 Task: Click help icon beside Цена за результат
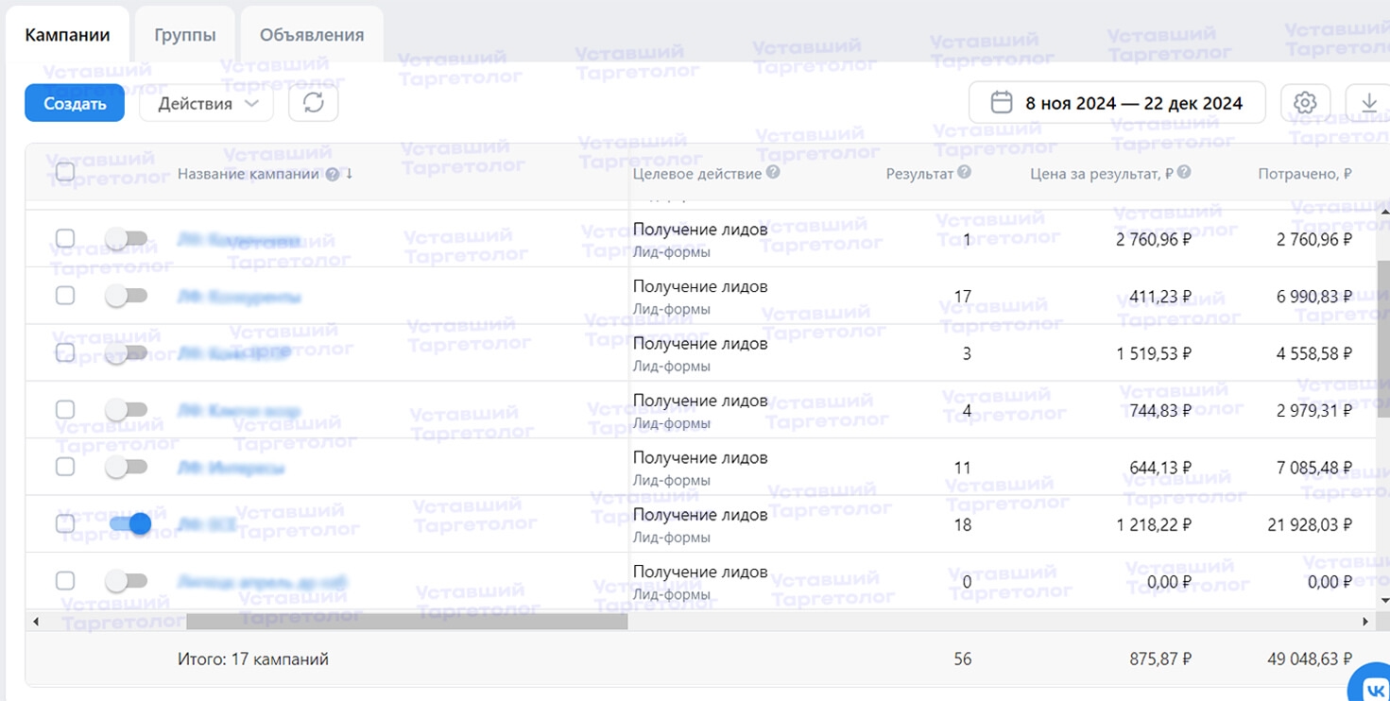1183,173
